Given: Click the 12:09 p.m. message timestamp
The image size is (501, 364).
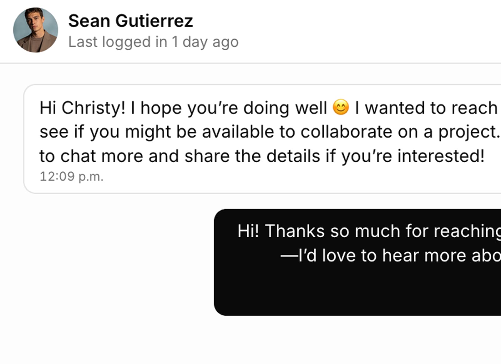Looking at the screenshot, I should pos(71,176).
